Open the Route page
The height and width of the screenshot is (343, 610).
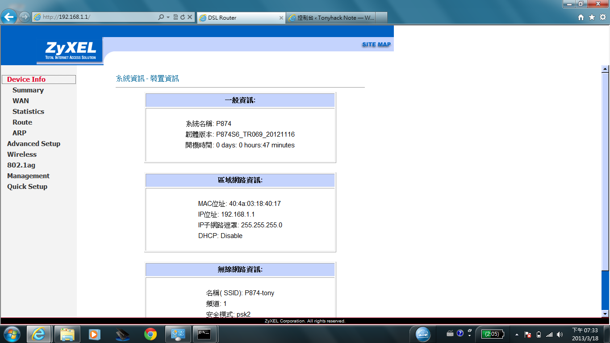tap(22, 122)
